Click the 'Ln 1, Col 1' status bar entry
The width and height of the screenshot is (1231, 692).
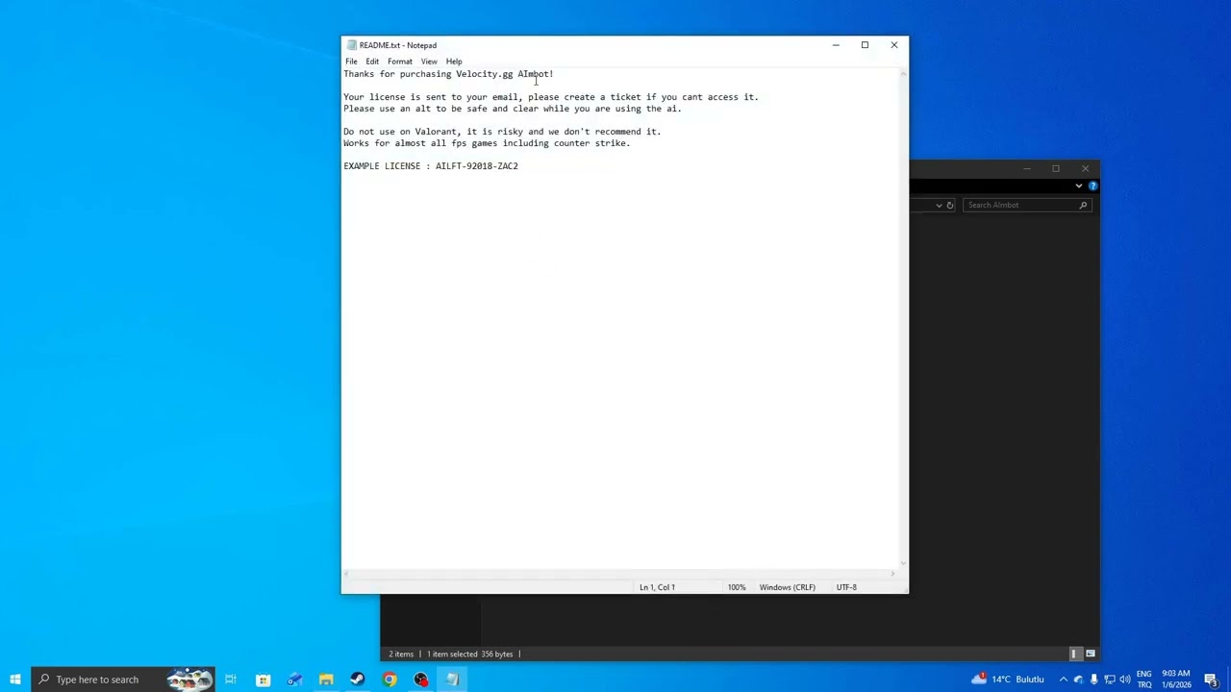(658, 587)
